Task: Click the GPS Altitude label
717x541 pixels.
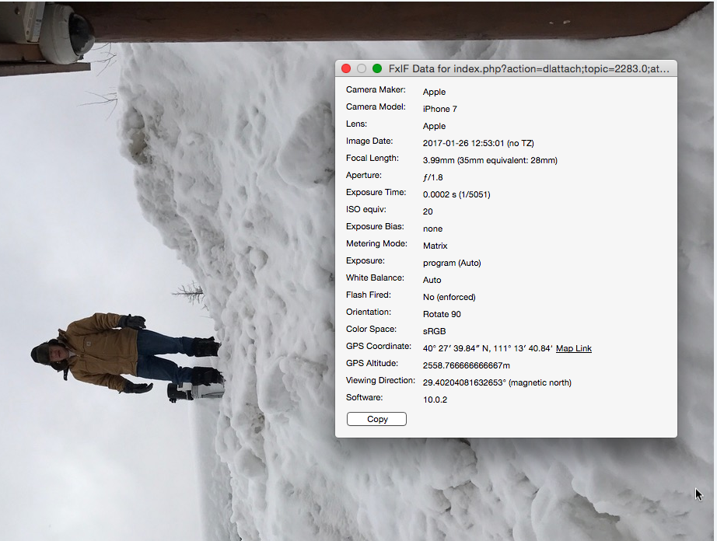Action: [372, 363]
